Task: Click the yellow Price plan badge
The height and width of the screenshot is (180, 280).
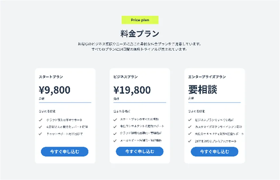Action: (x=140, y=20)
